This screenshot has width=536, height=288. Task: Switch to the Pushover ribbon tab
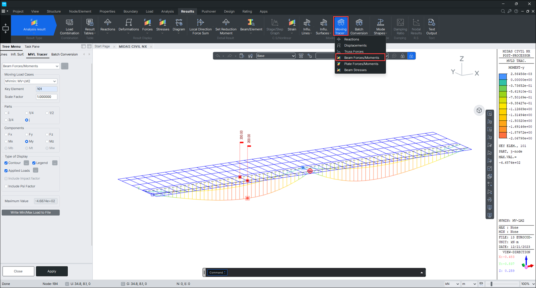tap(209, 12)
